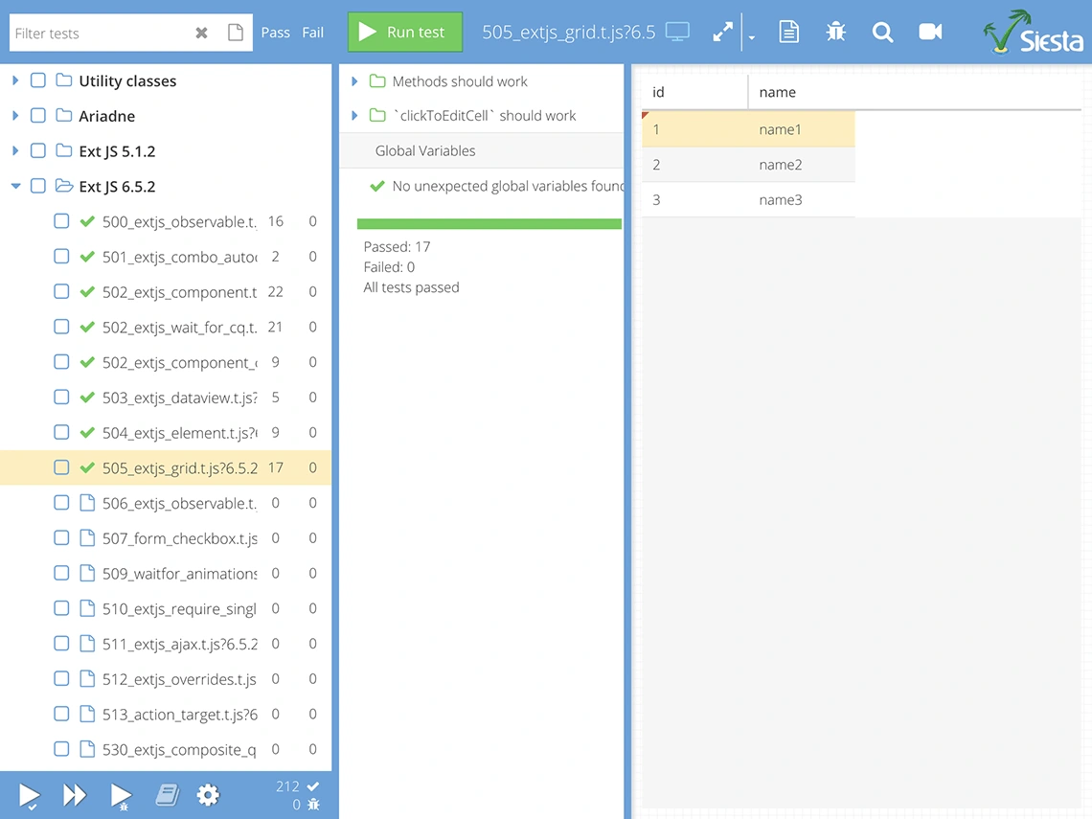Viewport: 1092px width, 819px height.
Task: Click the 505_extjs_grid.t.js title in toolbar
Action: 568,32
